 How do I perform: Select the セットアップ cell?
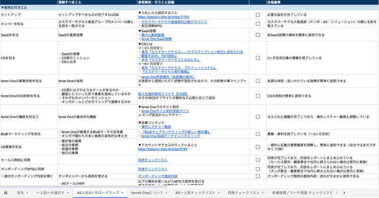29,15
